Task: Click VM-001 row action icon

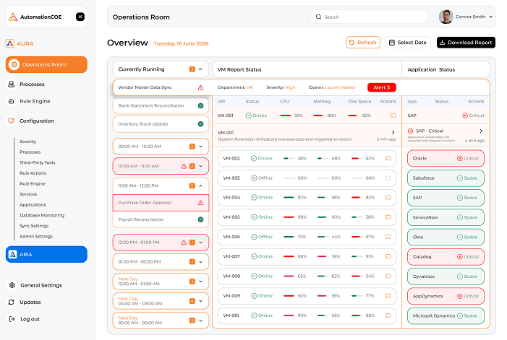Action: 393,115
